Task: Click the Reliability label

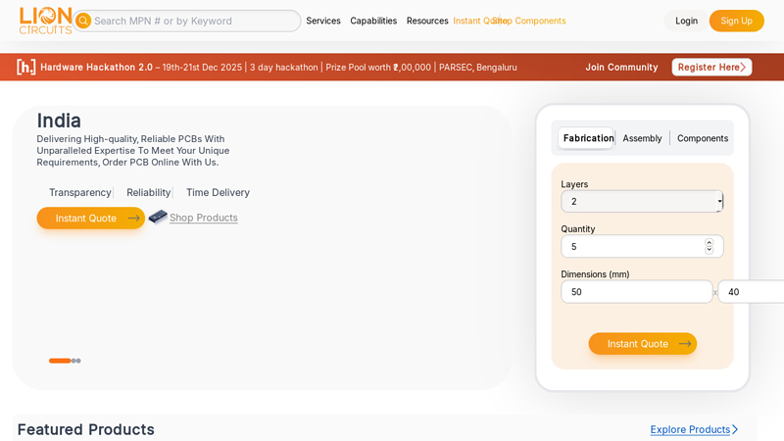Action: tap(149, 192)
